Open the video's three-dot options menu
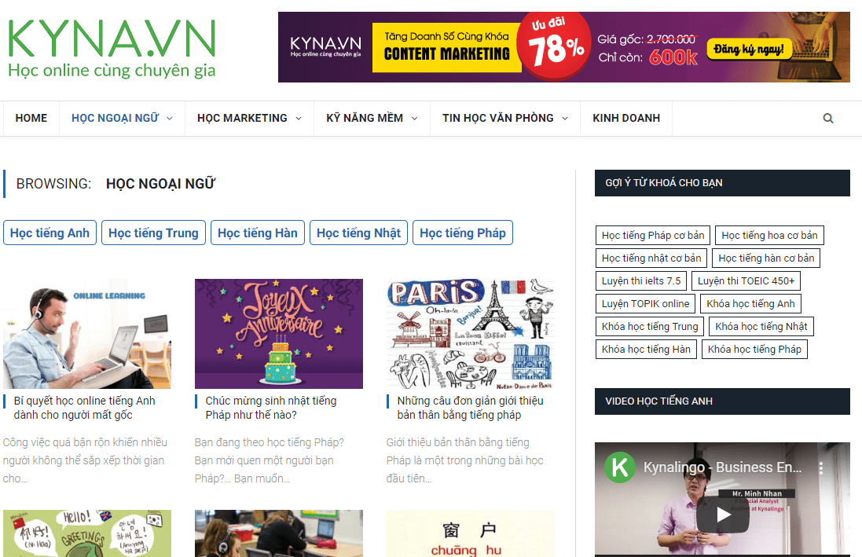The width and height of the screenshot is (862, 557). [x=821, y=468]
